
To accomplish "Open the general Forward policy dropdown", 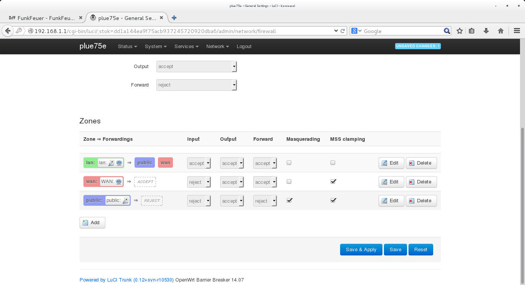I will coord(196,85).
